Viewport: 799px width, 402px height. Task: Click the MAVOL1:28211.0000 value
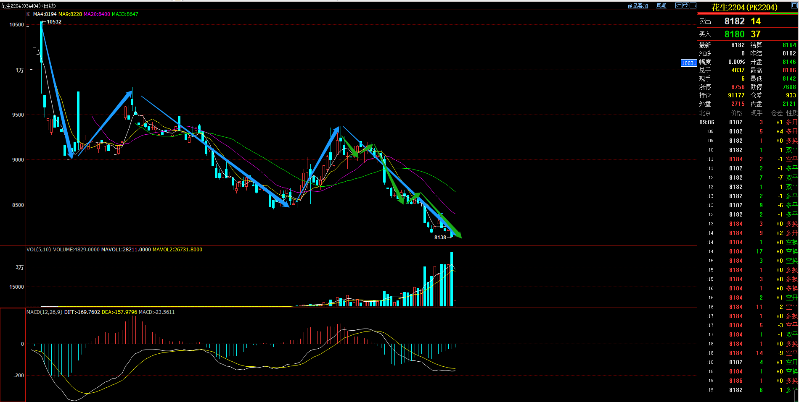tap(126, 249)
